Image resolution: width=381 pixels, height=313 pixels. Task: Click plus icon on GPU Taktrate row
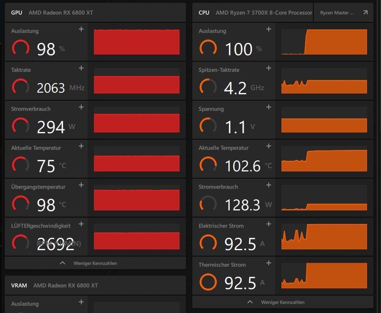(x=81, y=68)
